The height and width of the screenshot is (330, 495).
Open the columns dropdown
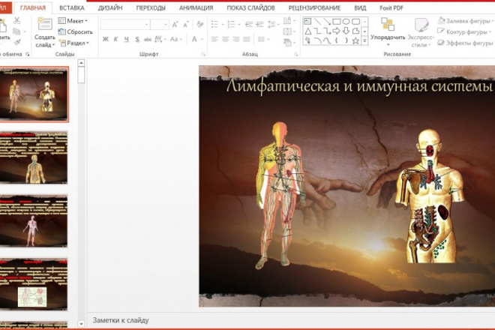[263, 39]
